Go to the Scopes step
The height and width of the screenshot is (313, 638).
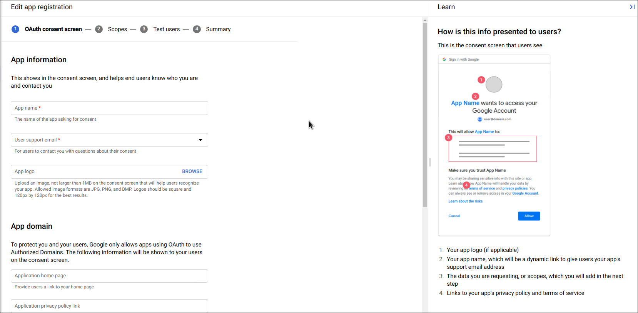(117, 29)
